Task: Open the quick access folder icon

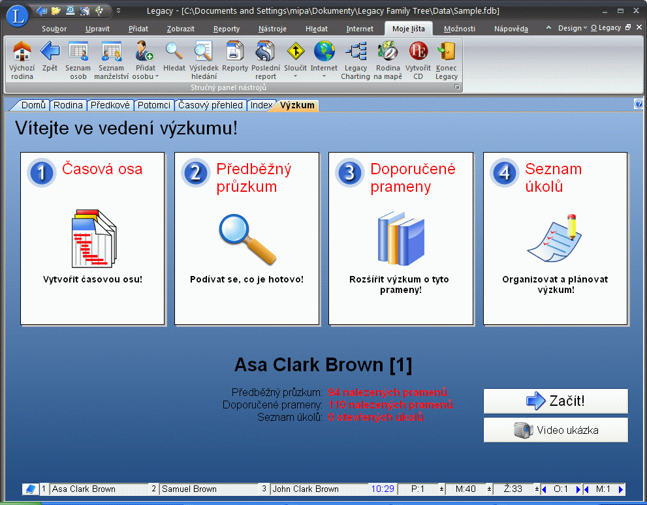Action: click(56, 10)
